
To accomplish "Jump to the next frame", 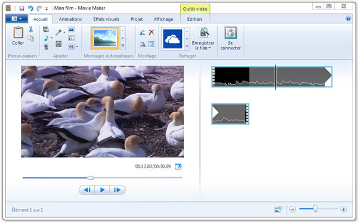I will [x=117, y=190].
